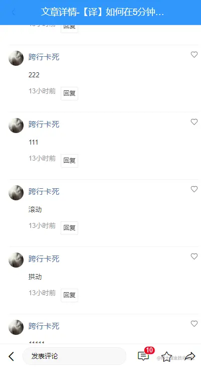Reply to the 222 comment

(x=69, y=93)
